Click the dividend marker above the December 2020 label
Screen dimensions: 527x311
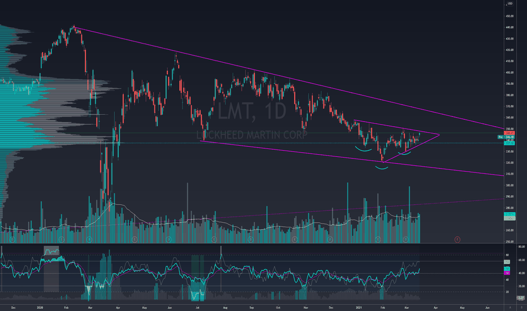click(330, 239)
